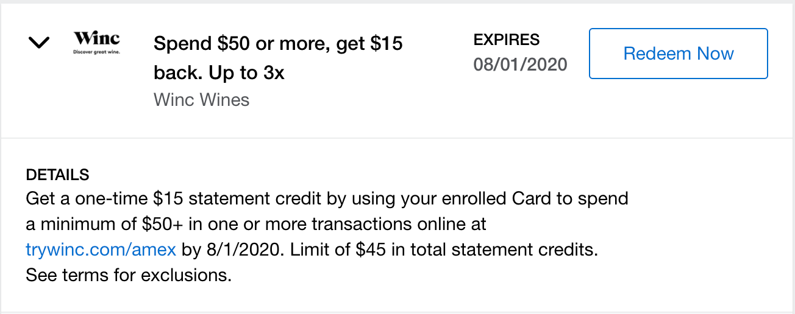This screenshot has height=314, width=795.
Task: Click 'back. Up to 3x' title line
Action: 219,72
